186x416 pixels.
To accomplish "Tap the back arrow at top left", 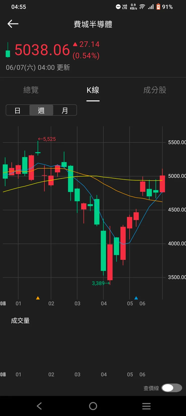I will coord(13,24).
